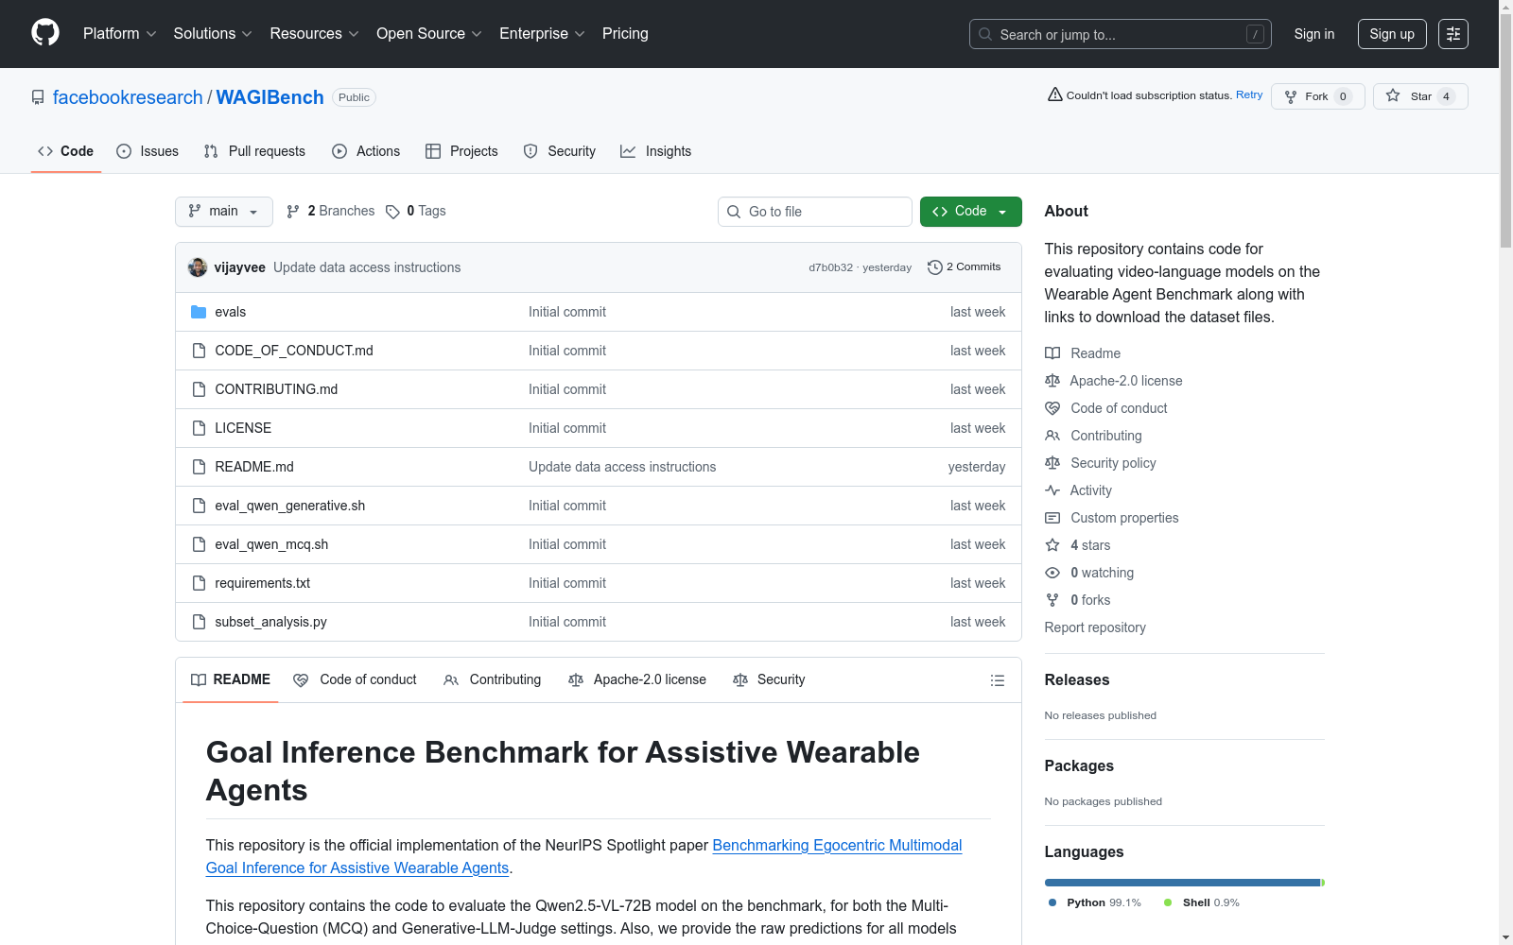1513x945 pixels.
Task: Expand the Open Source menu
Action: pos(429,34)
